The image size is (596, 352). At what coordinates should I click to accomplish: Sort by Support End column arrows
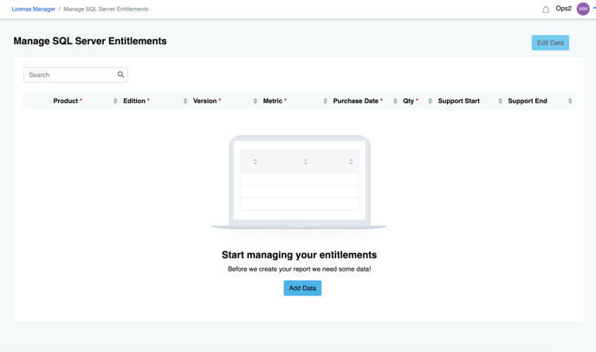[570, 101]
